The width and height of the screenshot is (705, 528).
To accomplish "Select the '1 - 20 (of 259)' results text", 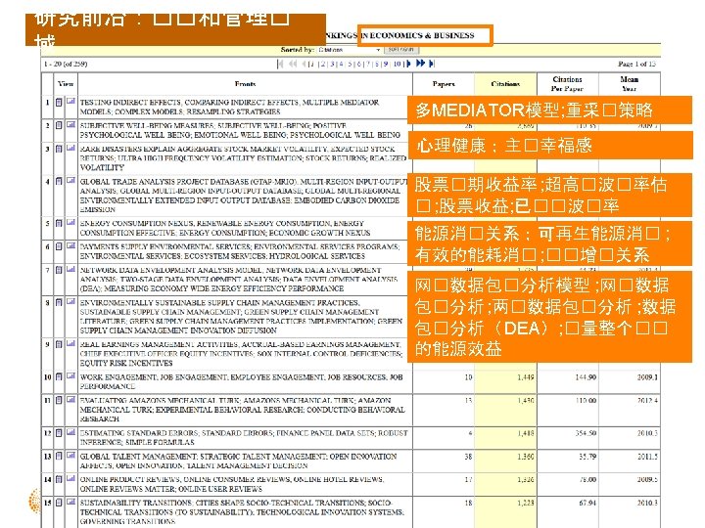I will 66,65.
